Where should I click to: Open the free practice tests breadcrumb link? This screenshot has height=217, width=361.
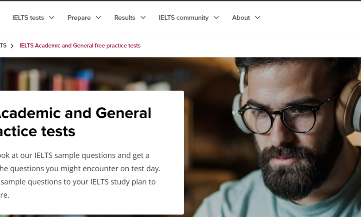click(x=80, y=46)
